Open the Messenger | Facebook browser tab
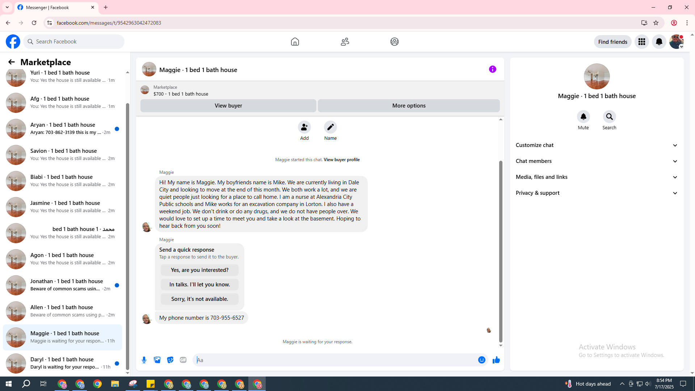695x391 pixels. point(56,7)
